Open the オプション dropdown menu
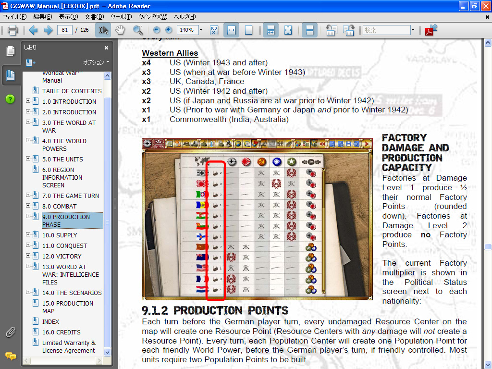The height and width of the screenshot is (369, 492). pos(96,62)
